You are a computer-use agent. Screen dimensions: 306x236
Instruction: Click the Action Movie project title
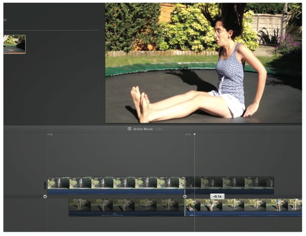coord(143,129)
